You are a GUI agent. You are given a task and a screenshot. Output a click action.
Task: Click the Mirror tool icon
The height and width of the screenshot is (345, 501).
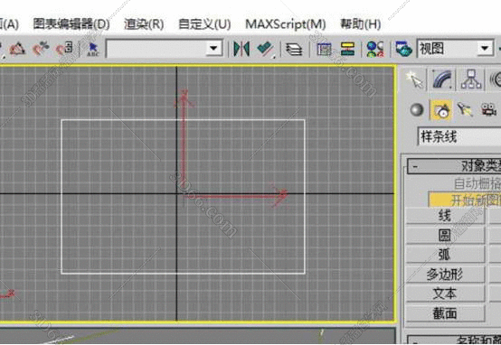pos(241,49)
